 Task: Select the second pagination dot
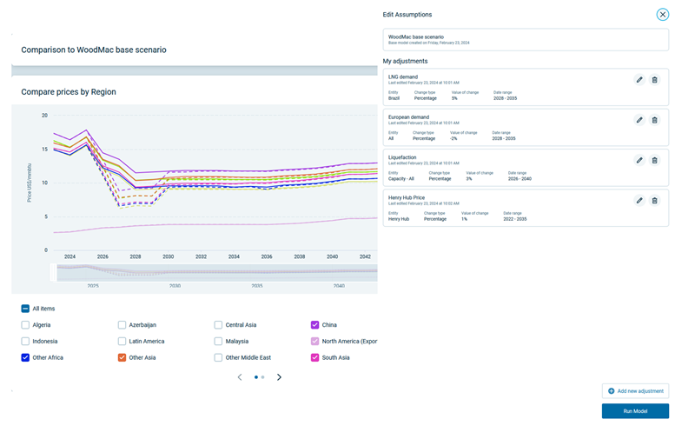[x=263, y=377]
